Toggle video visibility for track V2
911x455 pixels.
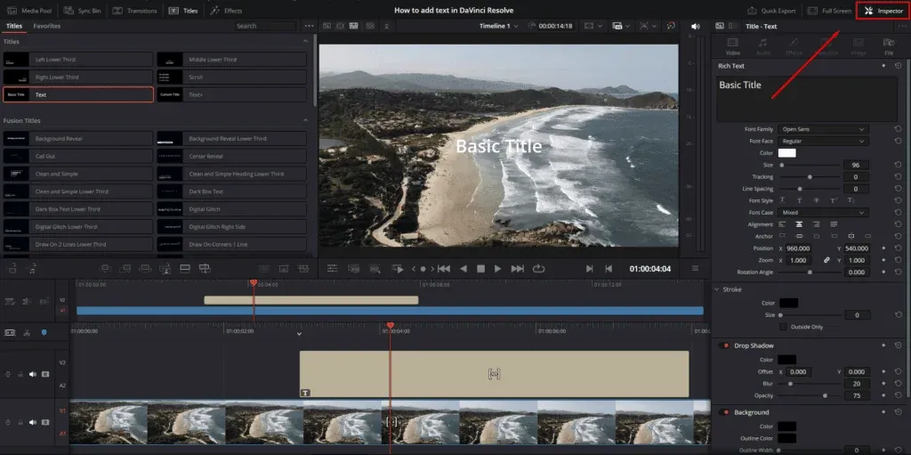45,374
